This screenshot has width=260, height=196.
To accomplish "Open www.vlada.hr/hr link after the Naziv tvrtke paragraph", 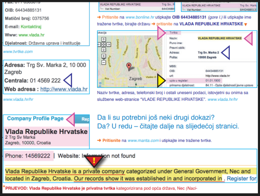I will pos(223,99).
